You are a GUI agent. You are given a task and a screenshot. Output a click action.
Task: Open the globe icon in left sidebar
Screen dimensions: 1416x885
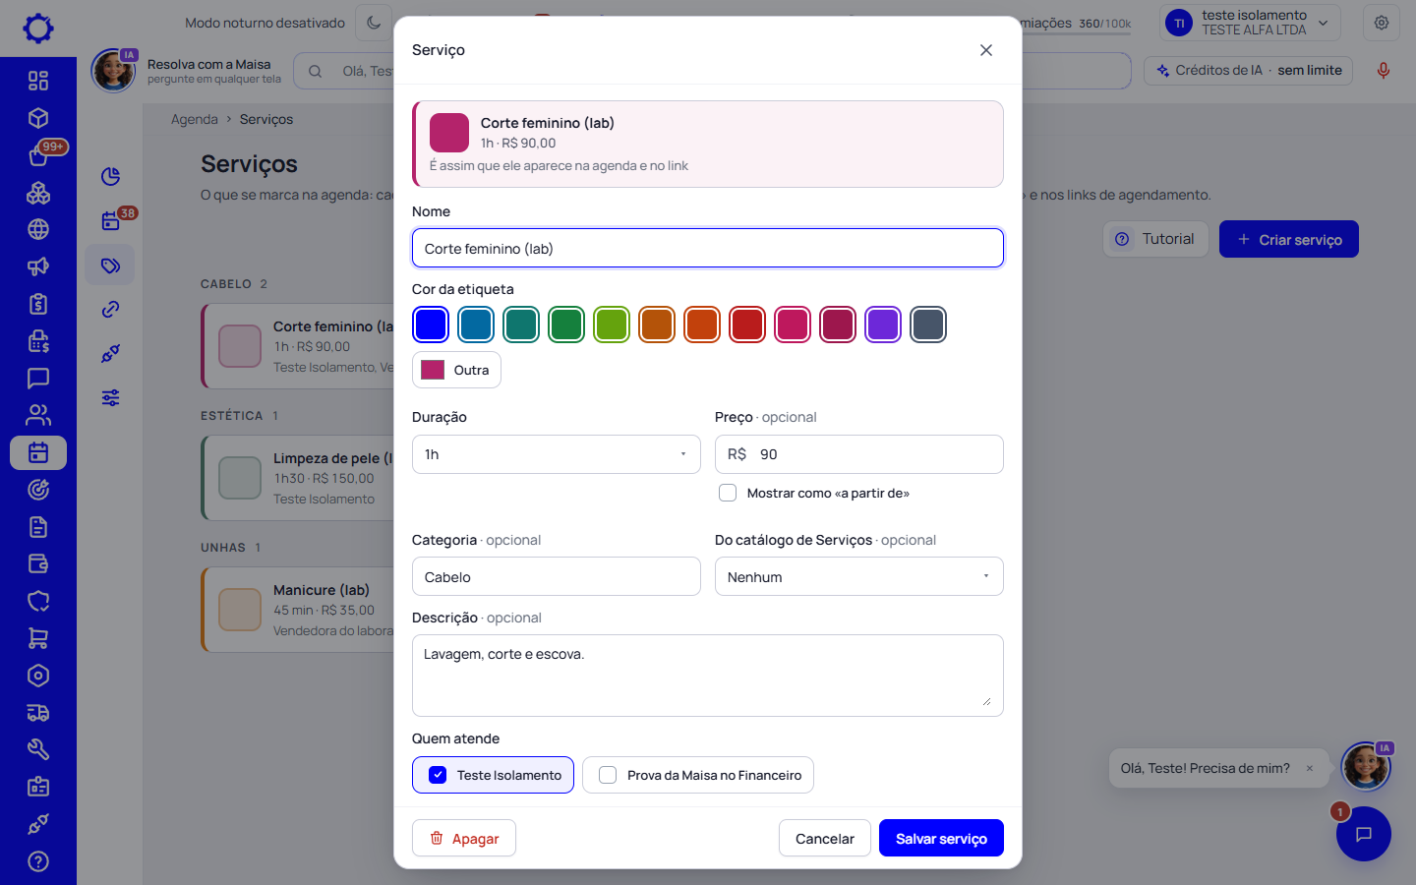pos(38,229)
